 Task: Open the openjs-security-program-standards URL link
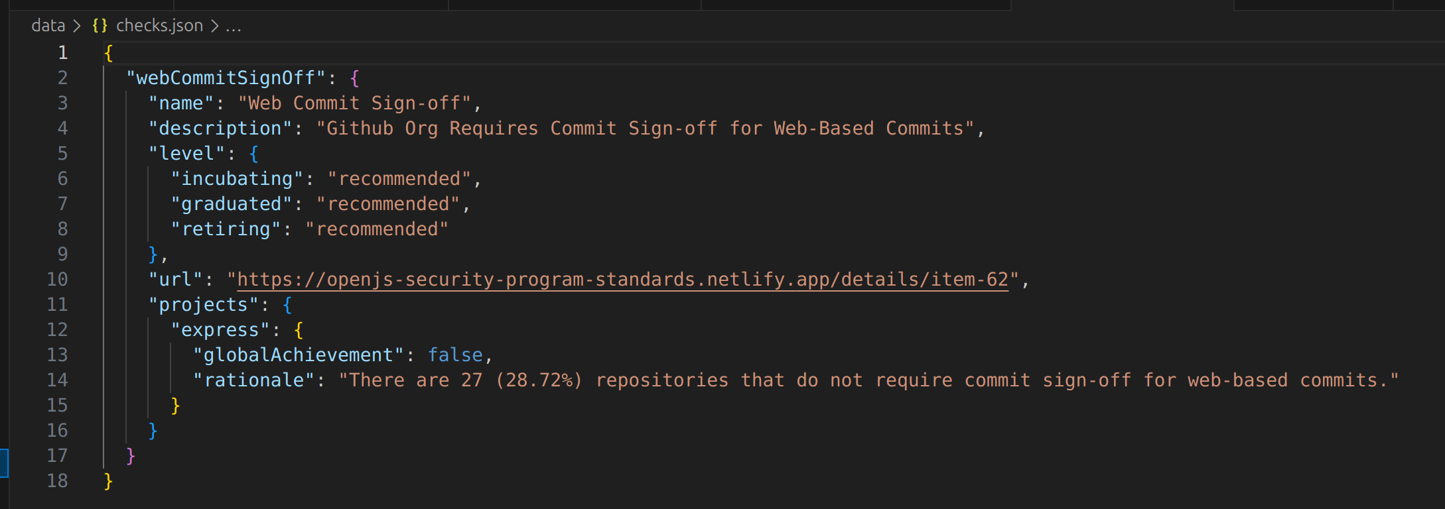tap(622, 280)
